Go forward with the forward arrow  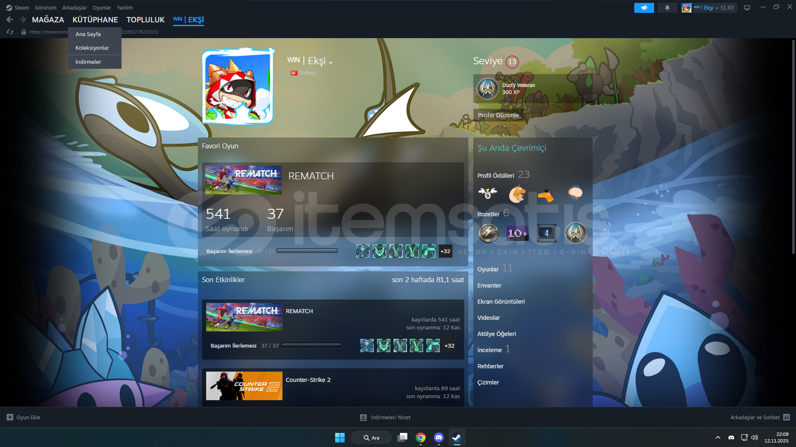(x=22, y=19)
